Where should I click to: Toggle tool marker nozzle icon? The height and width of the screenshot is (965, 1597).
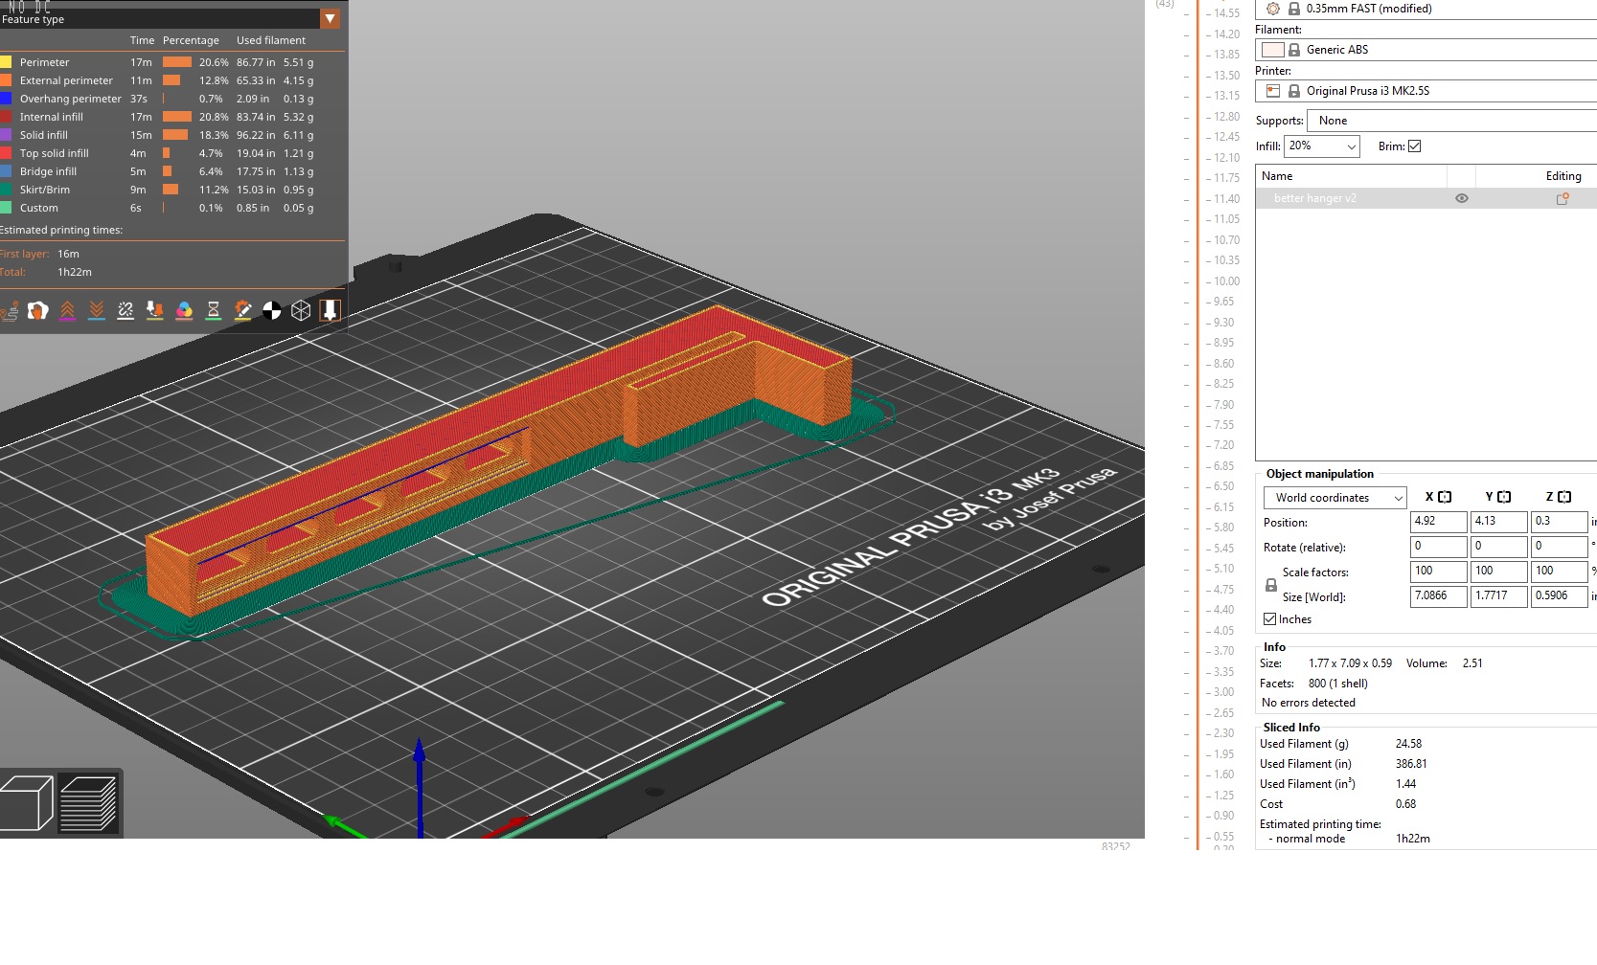point(330,310)
